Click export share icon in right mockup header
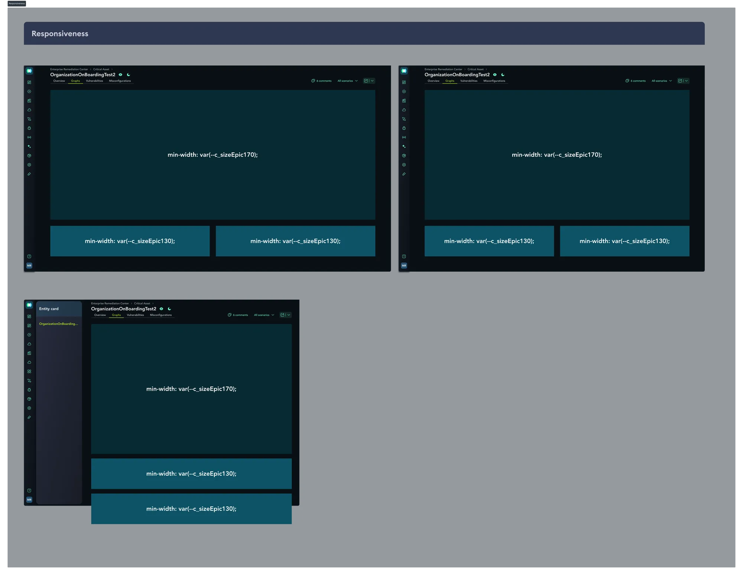This screenshot has width=743, height=575. point(680,81)
